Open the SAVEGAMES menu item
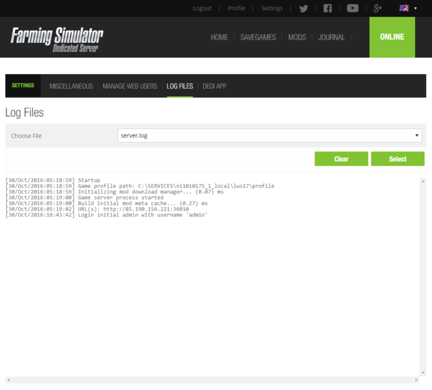The width and height of the screenshot is (432, 390). pyautogui.click(x=258, y=37)
